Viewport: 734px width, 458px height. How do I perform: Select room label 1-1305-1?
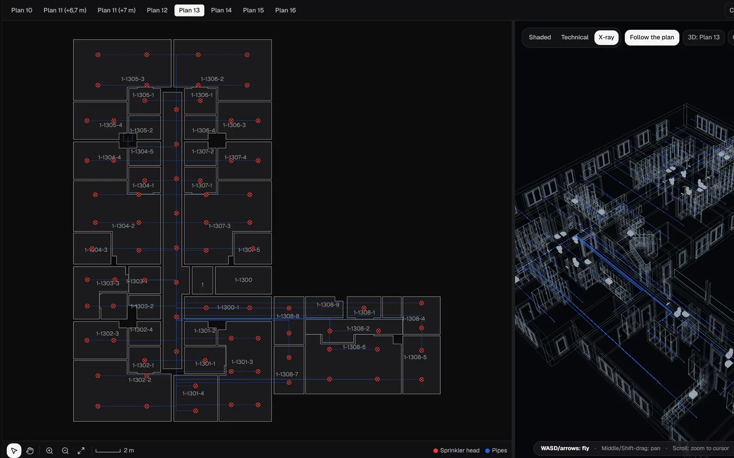(x=143, y=95)
